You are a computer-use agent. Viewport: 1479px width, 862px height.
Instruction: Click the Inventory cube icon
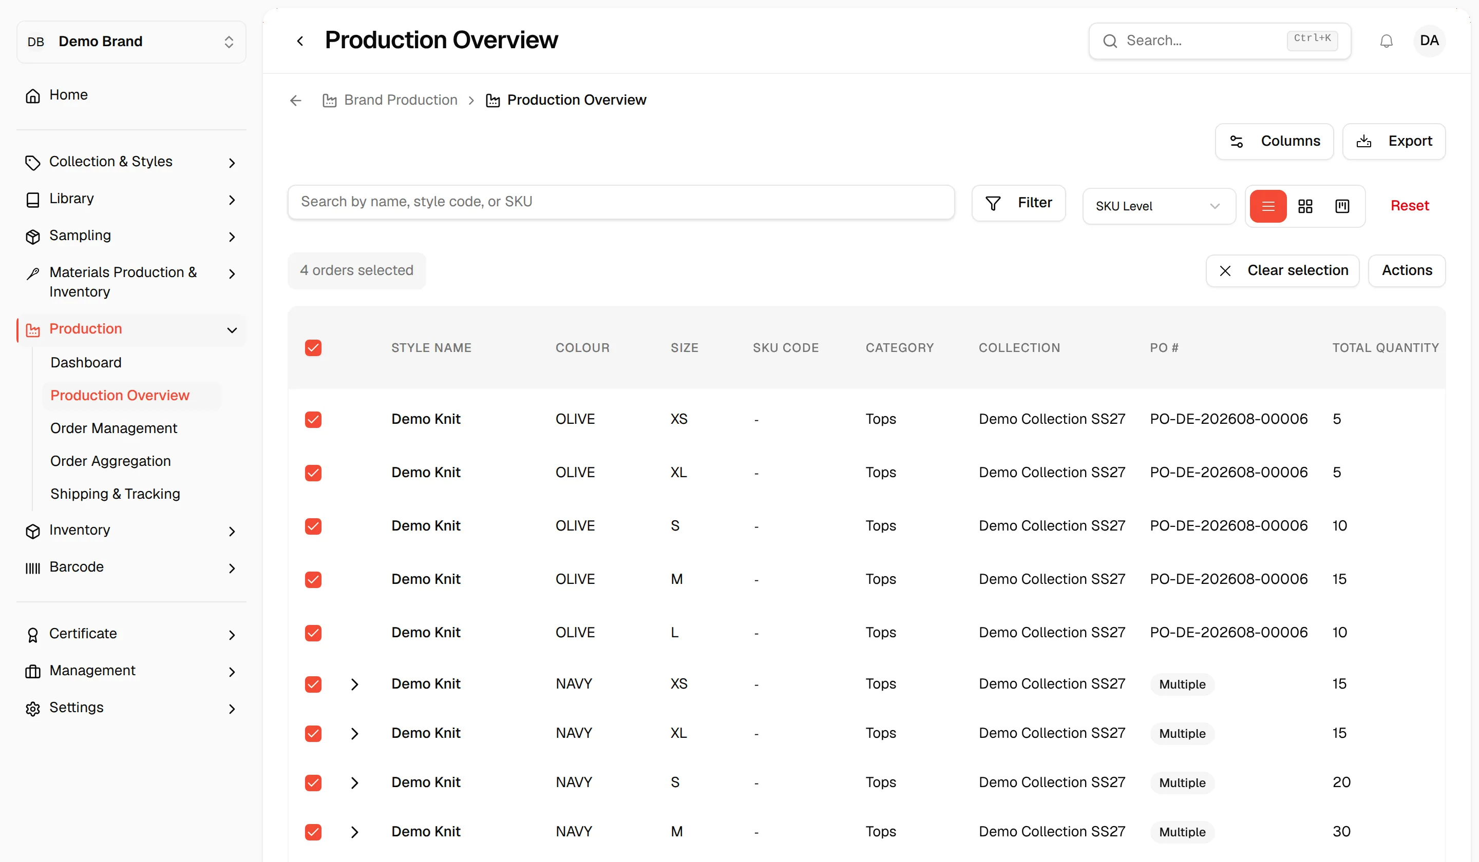click(x=33, y=531)
